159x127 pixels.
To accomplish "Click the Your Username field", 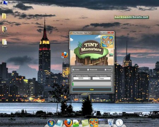I will tap(101, 78).
